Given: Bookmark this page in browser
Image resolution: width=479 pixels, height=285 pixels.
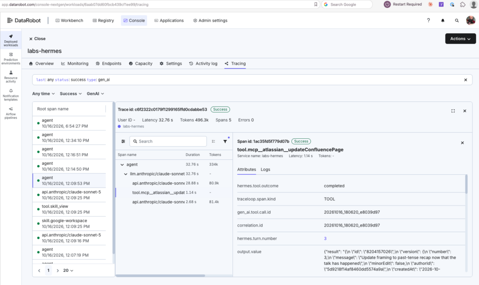Looking at the screenshot, I should coord(316,4).
